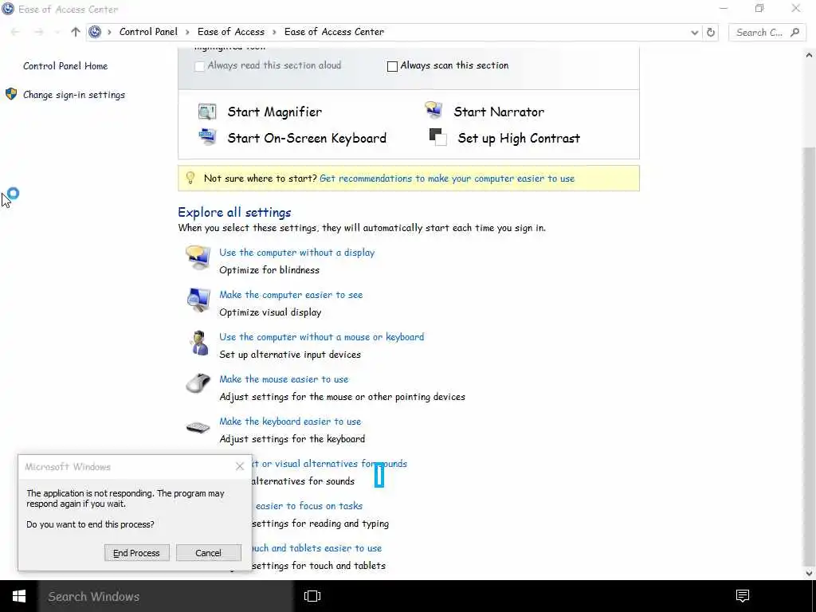
Task: Click the scrollbar down arrow
Action: [810, 573]
